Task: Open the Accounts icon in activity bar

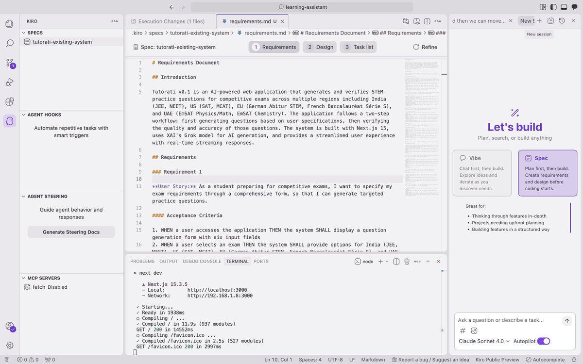Action: pyautogui.click(x=9, y=327)
